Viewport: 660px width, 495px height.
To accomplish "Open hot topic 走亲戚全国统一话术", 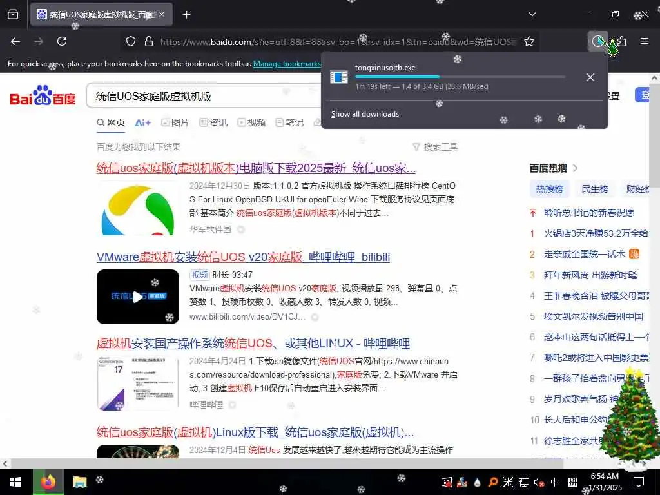I will click(584, 254).
